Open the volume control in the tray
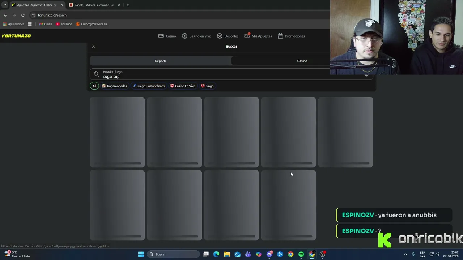Image resolution: width=463 pixels, height=260 pixels. coord(437,254)
